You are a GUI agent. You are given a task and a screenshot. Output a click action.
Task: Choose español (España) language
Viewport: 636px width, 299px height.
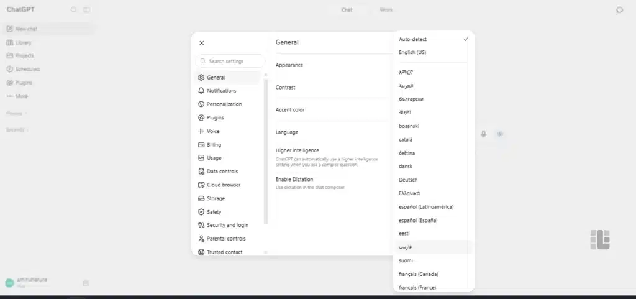pos(433,220)
